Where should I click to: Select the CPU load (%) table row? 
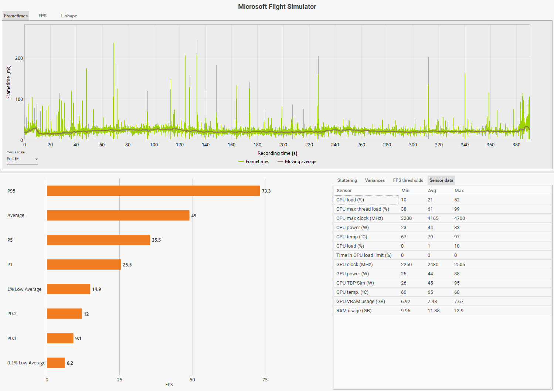442,200
